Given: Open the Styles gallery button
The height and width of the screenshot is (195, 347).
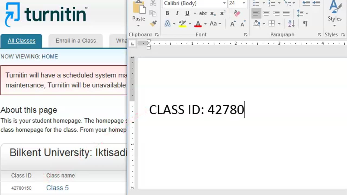Looking at the screenshot, I should point(335,13).
